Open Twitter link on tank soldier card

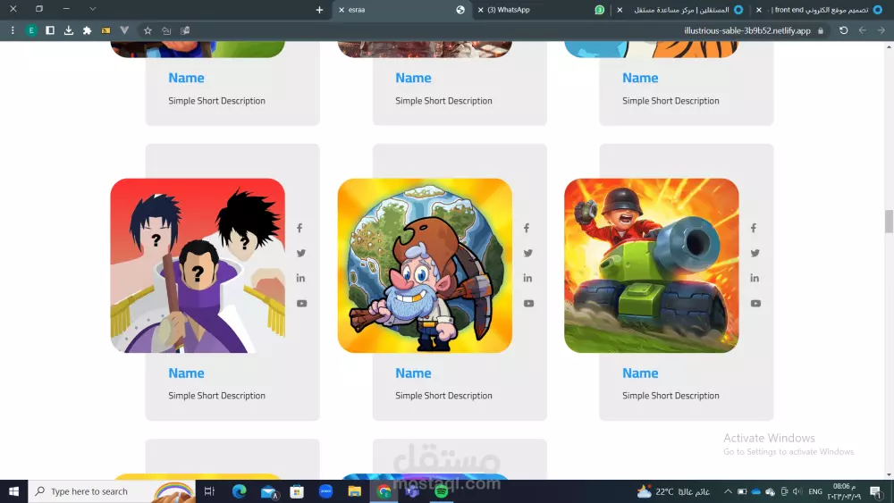(x=755, y=253)
